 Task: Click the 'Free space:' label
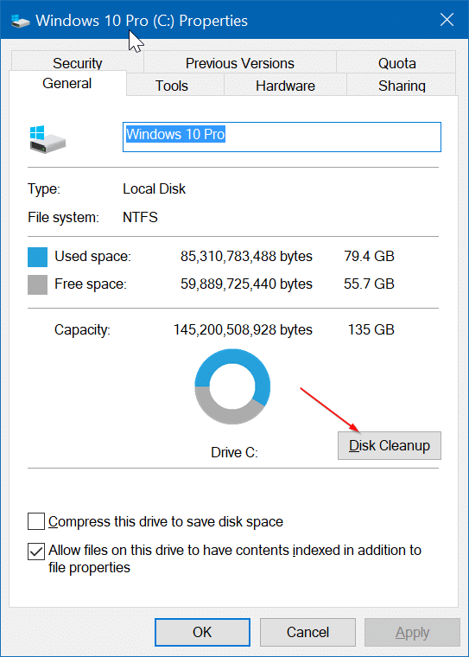coord(91,284)
